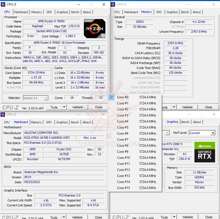Open the Graphics tab on the CPU window

point(62,12)
